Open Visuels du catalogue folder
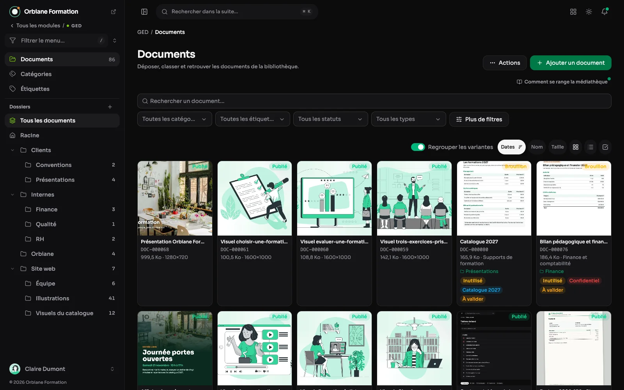This screenshot has height=390, width=624. 69,313
